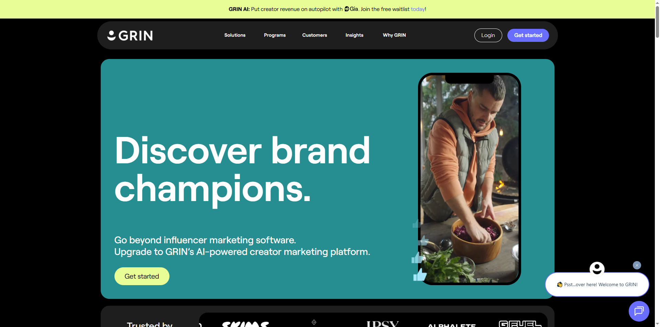Expand the Customers navigation item
The height and width of the screenshot is (327, 660).
[x=315, y=35]
